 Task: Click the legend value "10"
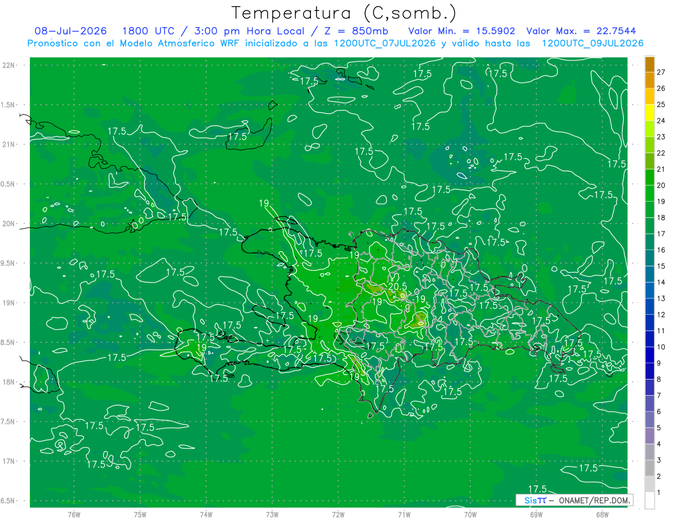pos(661,347)
